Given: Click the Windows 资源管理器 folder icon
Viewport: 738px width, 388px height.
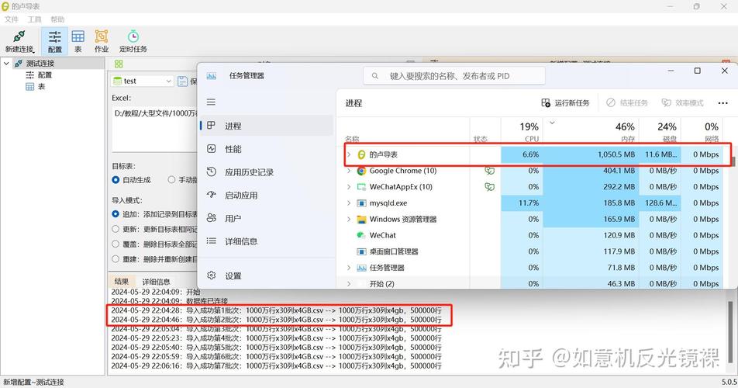Looking at the screenshot, I should (x=361, y=220).
